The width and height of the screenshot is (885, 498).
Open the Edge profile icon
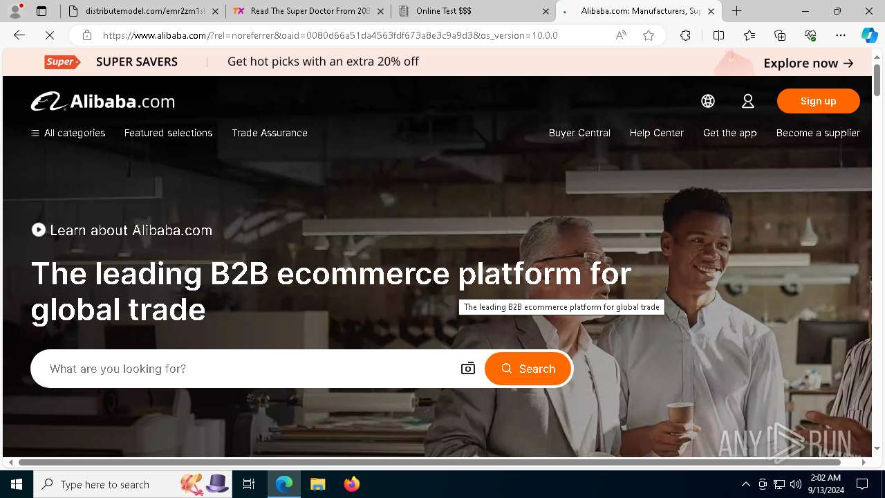click(17, 11)
